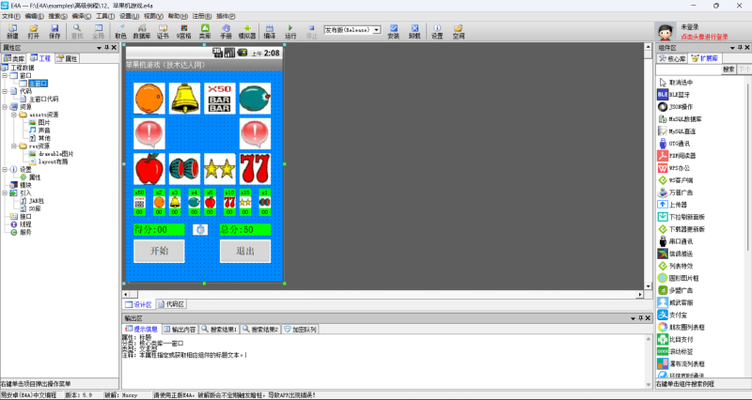This screenshot has height=400, width=752.
Task: Collapse the 窗口 tree node
Action: click(5, 76)
